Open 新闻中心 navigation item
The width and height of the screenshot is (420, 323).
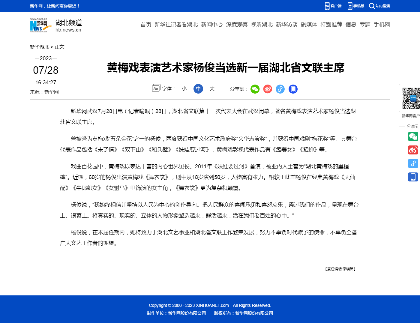click(x=212, y=25)
